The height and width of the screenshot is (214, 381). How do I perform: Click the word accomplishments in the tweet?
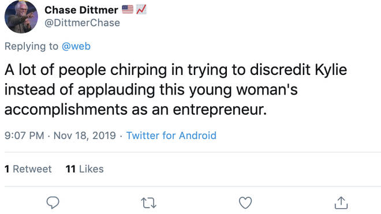point(66,110)
